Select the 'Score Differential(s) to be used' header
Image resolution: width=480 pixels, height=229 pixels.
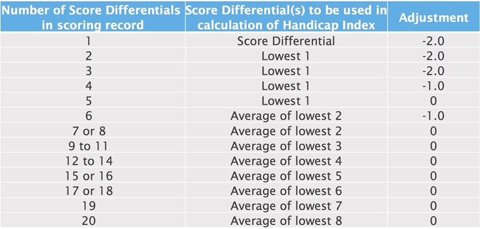286,16
